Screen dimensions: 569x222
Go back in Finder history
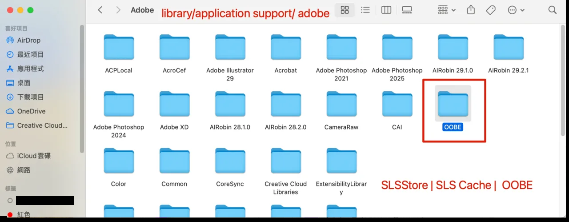pos(100,10)
